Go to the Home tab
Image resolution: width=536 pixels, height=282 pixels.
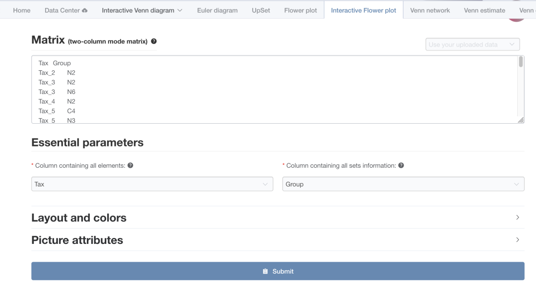21,10
